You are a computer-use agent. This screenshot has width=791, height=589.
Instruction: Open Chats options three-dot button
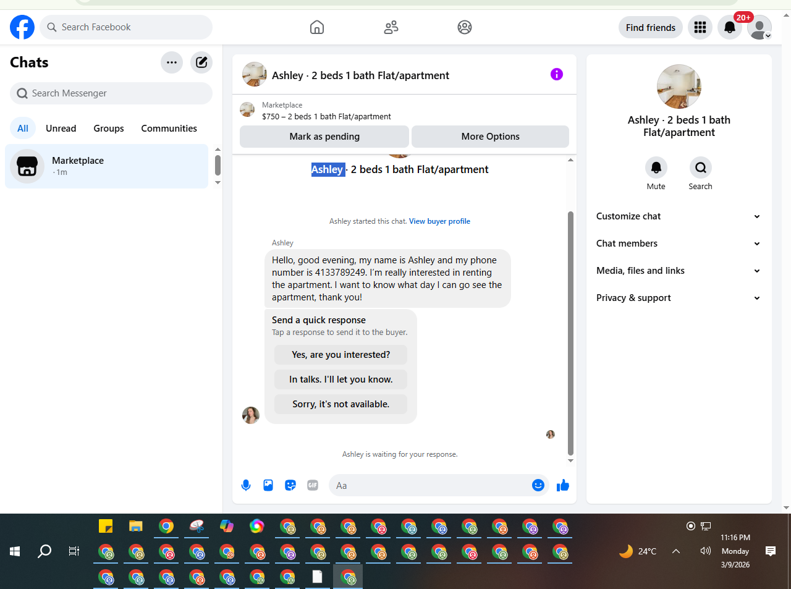point(172,62)
